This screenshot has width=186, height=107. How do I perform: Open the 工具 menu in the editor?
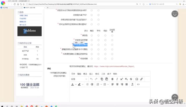coord(103,74)
